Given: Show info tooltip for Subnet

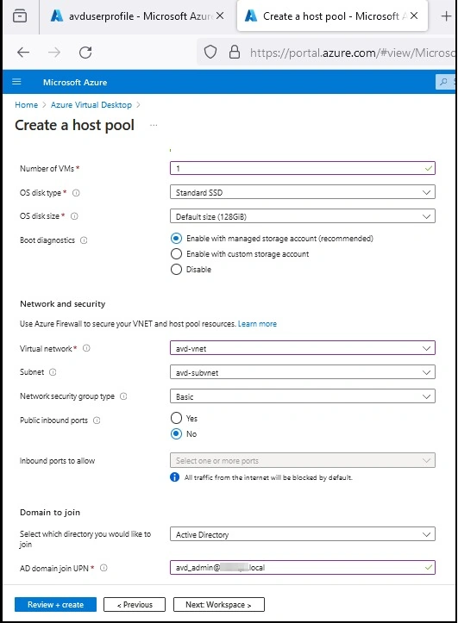Looking at the screenshot, I should click(53, 372).
